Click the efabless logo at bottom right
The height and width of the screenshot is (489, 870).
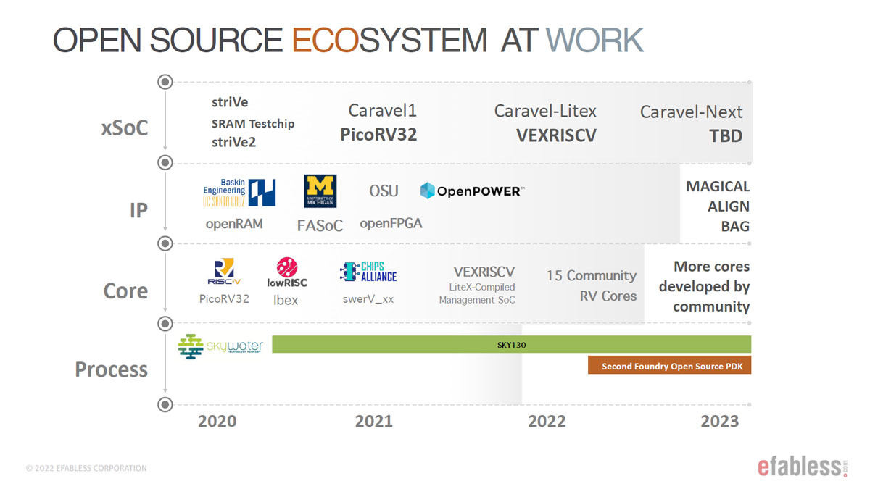point(803,466)
